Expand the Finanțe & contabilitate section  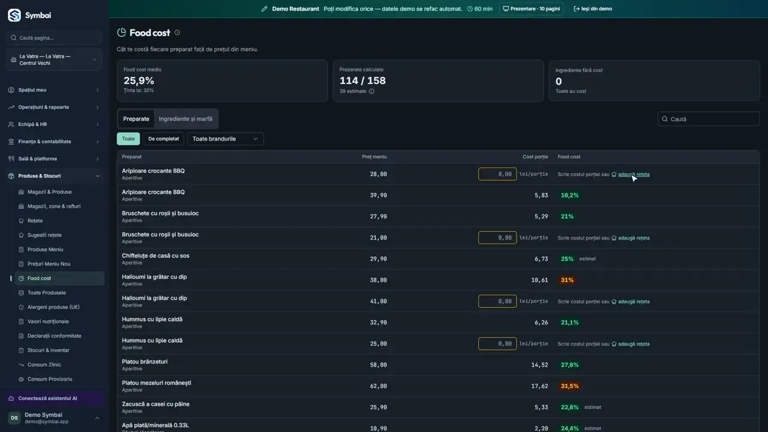pyautogui.click(x=54, y=142)
